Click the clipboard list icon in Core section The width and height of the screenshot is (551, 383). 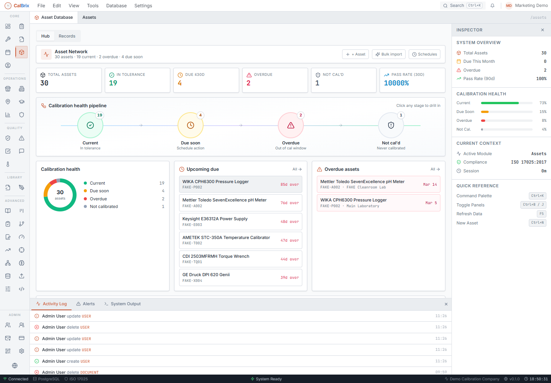coord(21,26)
